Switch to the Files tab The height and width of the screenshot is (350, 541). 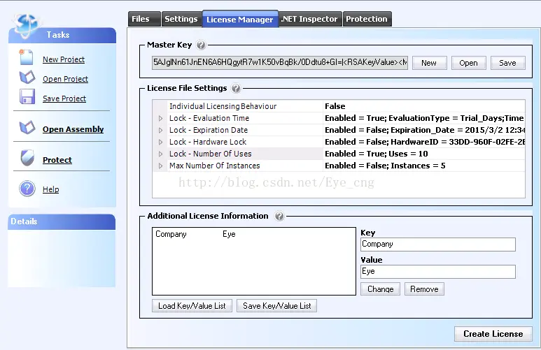[x=144, y=19]
